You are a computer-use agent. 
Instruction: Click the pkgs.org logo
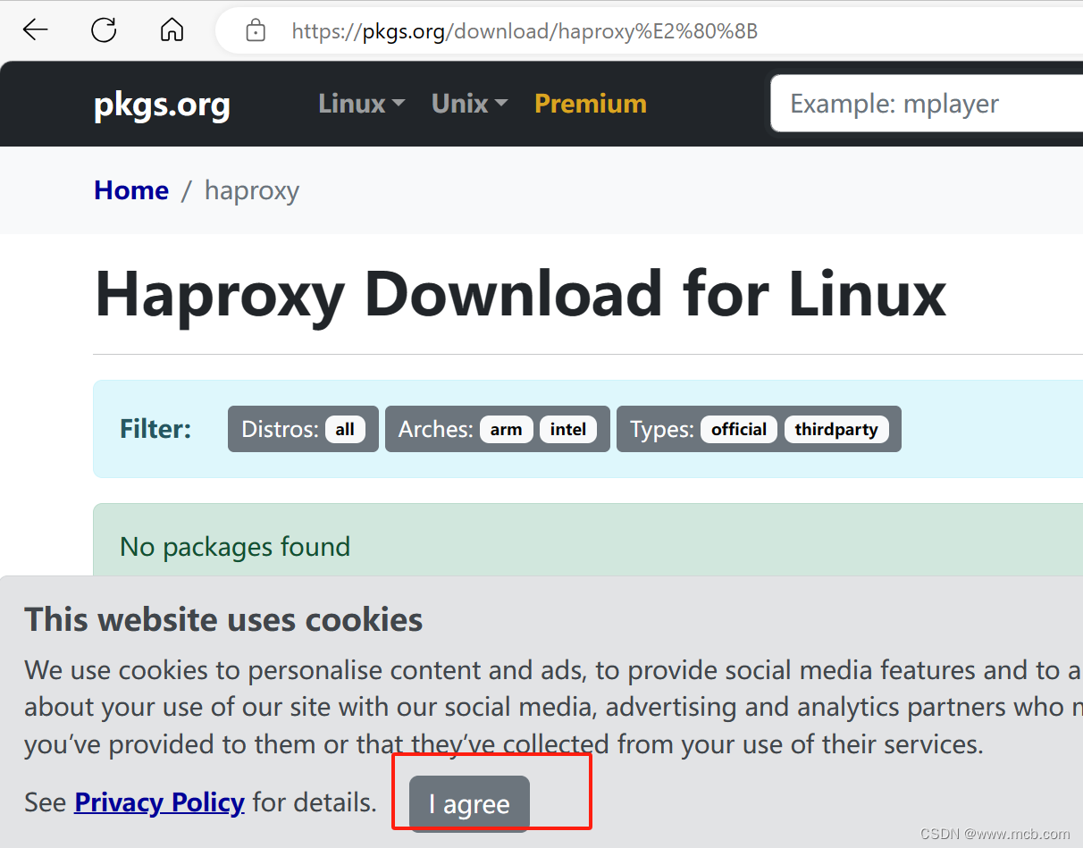[162, 104]
